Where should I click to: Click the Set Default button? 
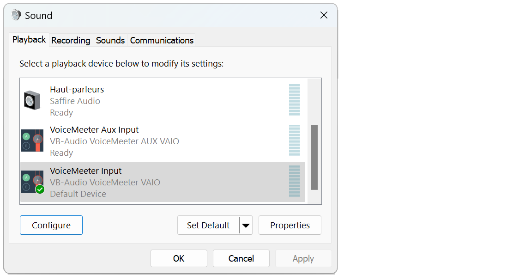(x=208, y=225)
